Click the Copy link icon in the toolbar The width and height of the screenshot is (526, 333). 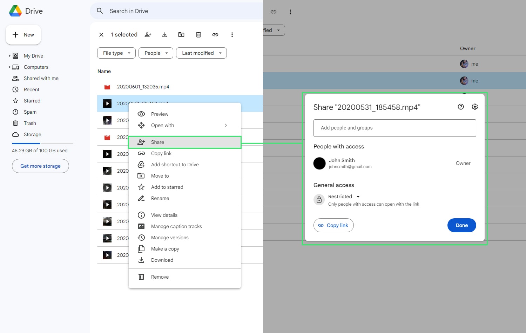tap(215, 34)
